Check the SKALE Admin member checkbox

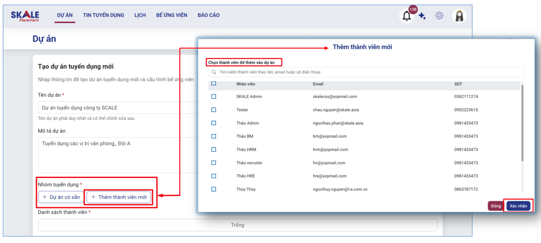pos(214,96)
